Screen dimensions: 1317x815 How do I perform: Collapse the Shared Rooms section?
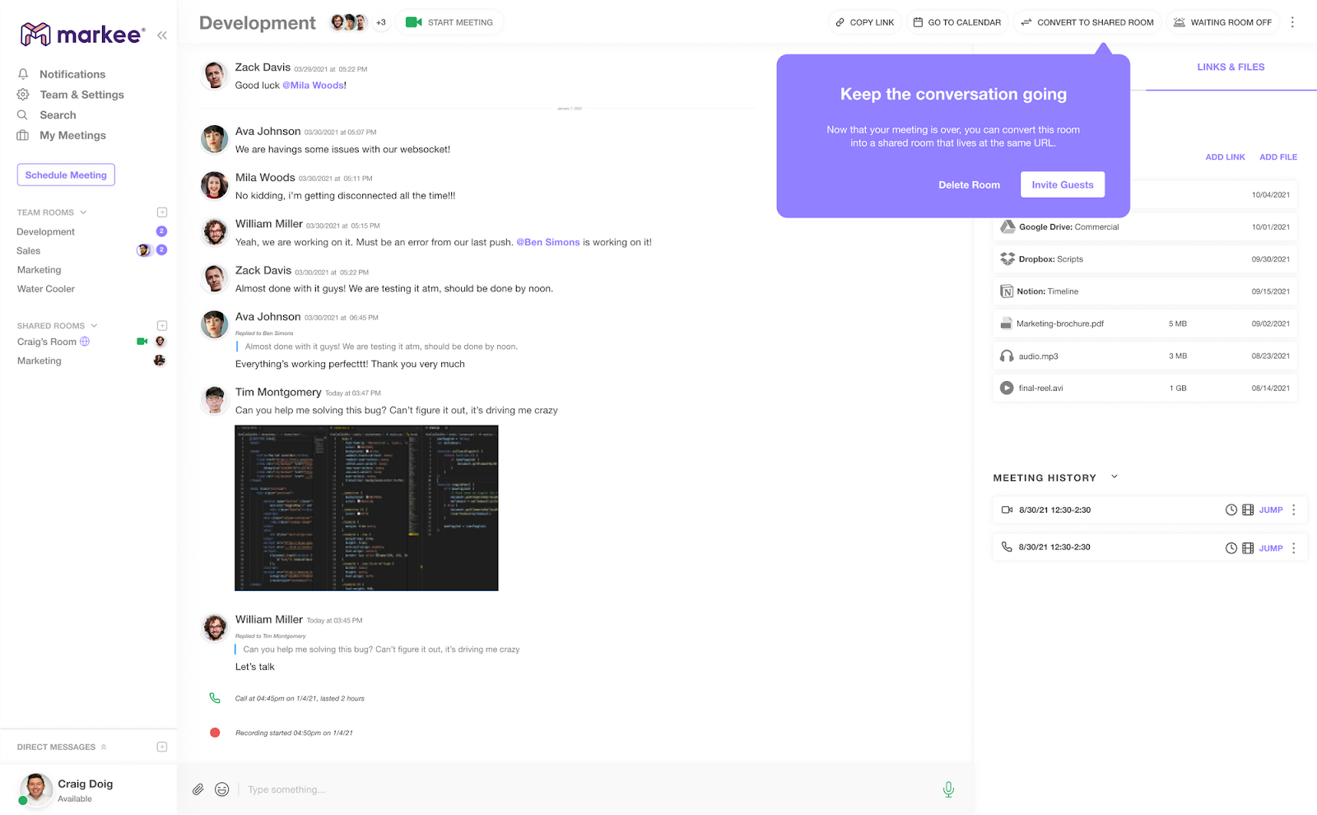point(94,325)
